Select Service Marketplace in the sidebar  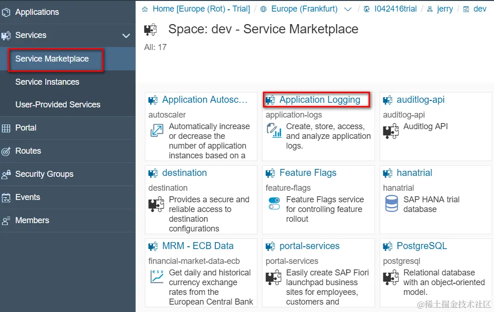click(68, 59)
